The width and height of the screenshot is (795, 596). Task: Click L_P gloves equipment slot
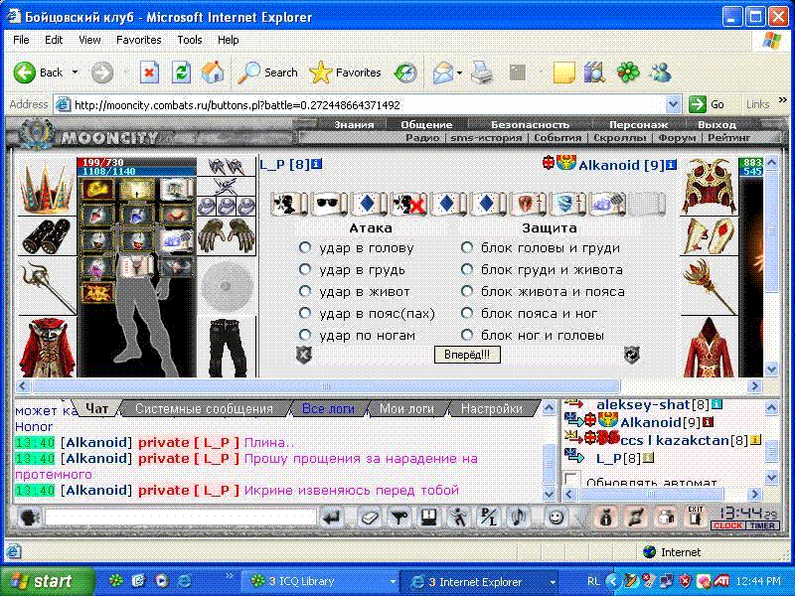(227, 236)
